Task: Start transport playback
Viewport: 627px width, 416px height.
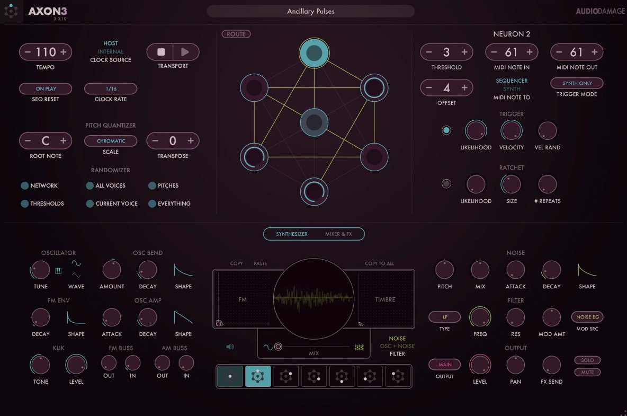Action: click(x=185, y=52)
